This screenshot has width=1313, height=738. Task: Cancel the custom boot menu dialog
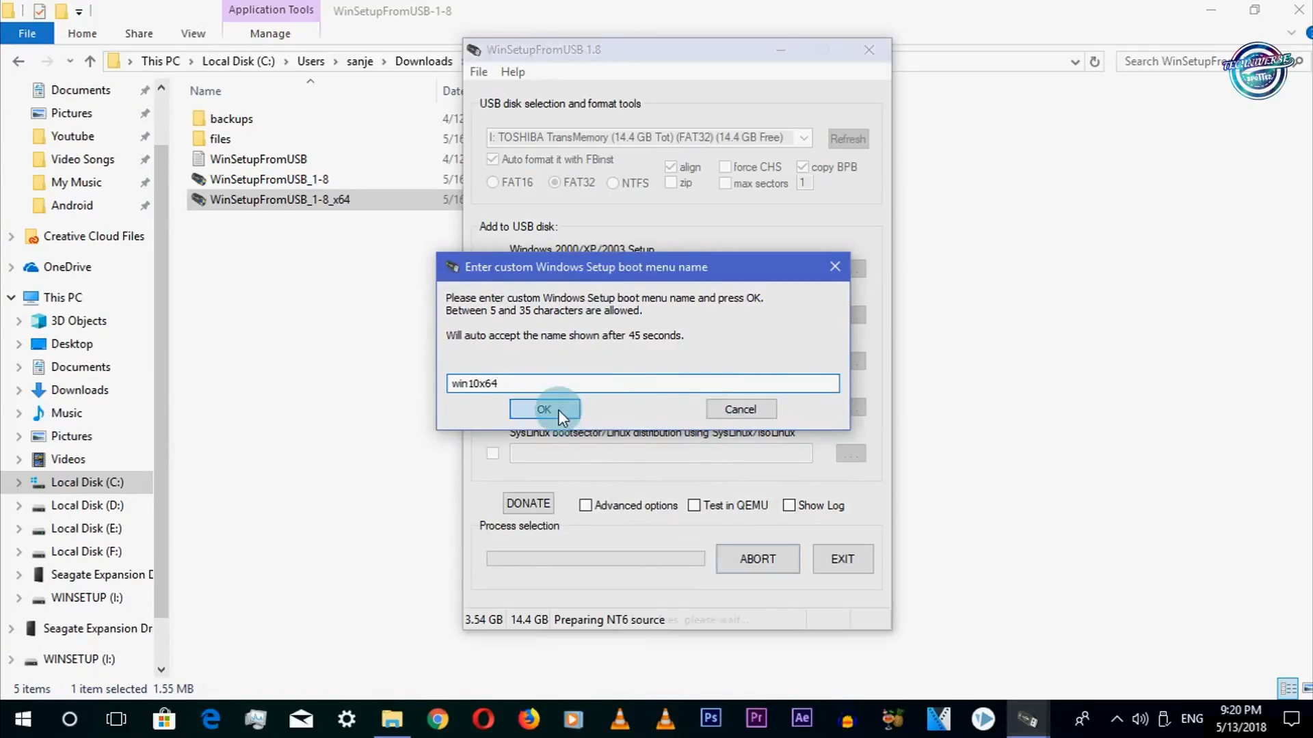(741, 409)
